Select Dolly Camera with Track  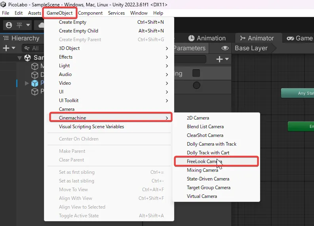(216, 144)
